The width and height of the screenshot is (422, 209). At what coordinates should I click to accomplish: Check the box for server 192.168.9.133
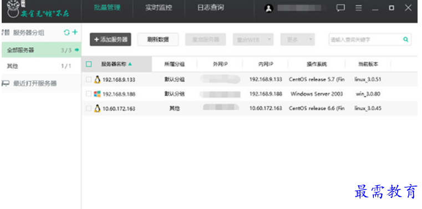click(x=89, y=79)
